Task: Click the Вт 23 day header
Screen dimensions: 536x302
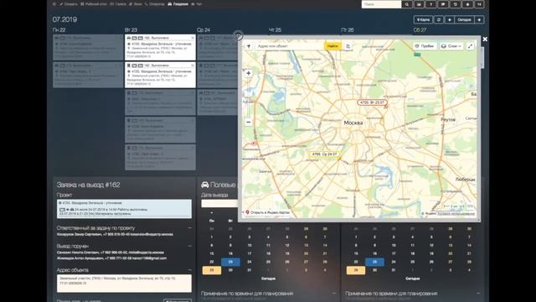Action: pyautogui.click(x=131, y=30)
